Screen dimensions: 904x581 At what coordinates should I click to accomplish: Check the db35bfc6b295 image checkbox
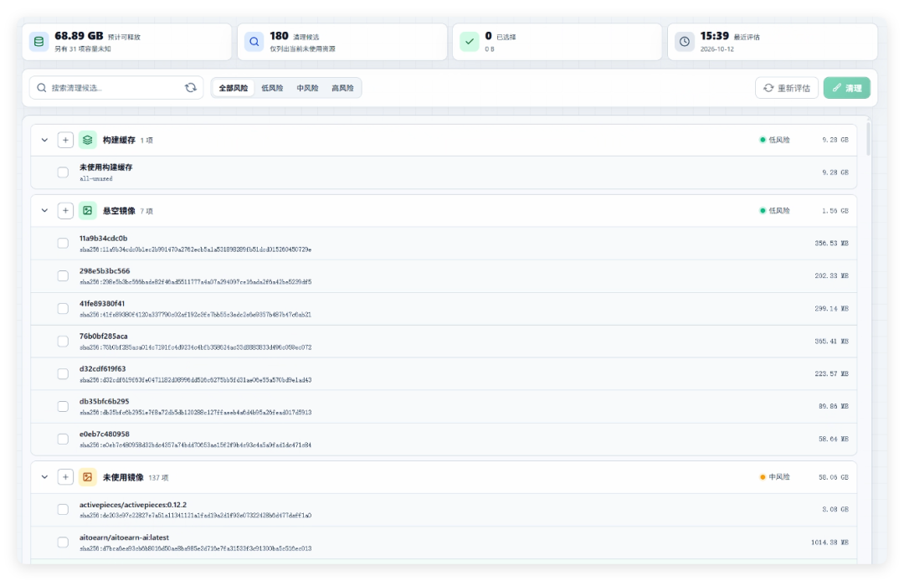coord(63,406)
